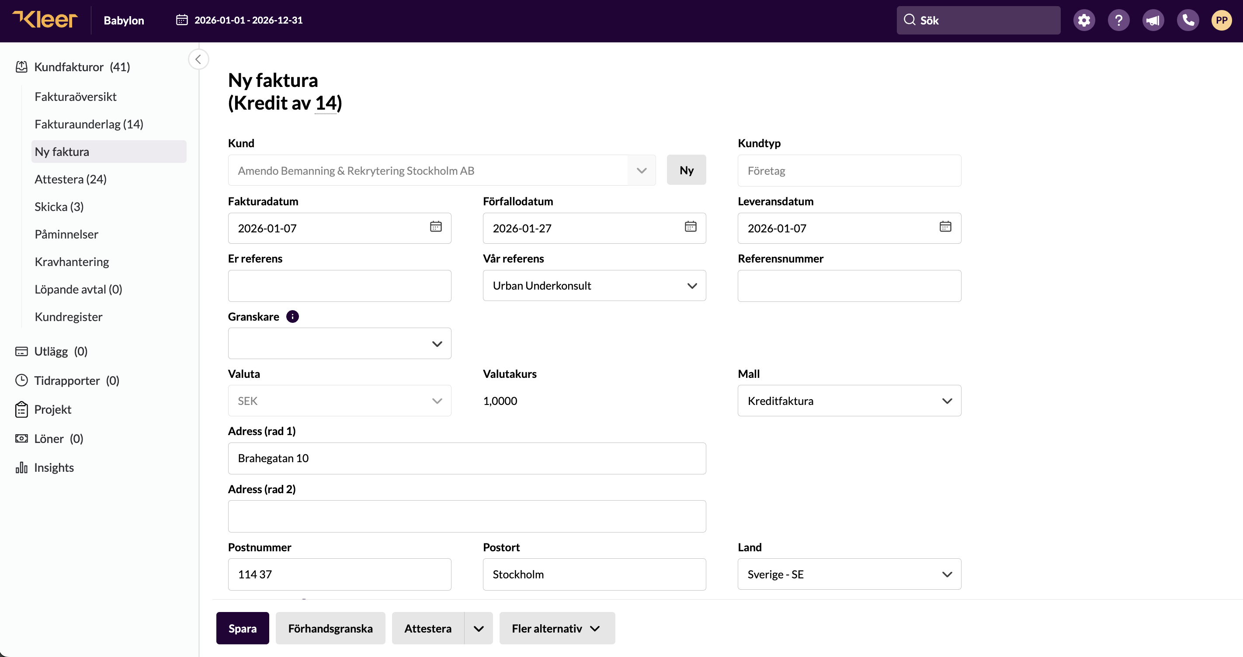This screenshot has width=1243, height=657.
Task: Open the settings gear icon
Action: pyautogui.click(x=1084, y=20)
